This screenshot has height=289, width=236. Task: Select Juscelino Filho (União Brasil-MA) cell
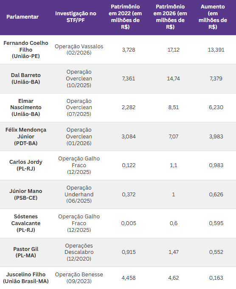coord(26,278)
